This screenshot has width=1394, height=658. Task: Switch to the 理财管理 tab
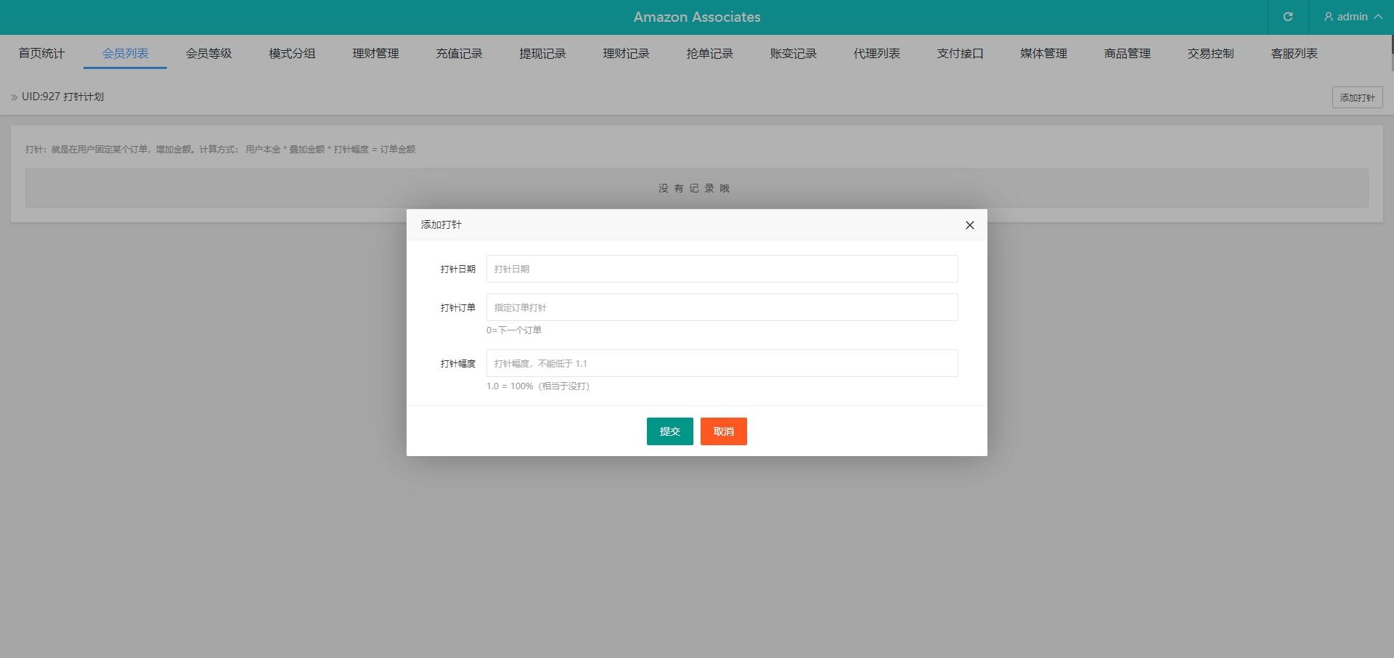click(375, 53)
